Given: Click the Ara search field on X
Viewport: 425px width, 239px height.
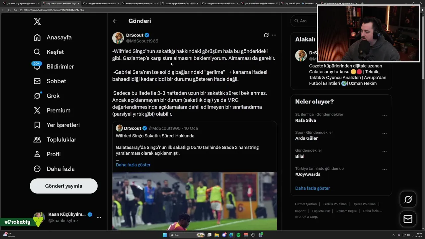Looking at the screenshot, I should 304,21.
